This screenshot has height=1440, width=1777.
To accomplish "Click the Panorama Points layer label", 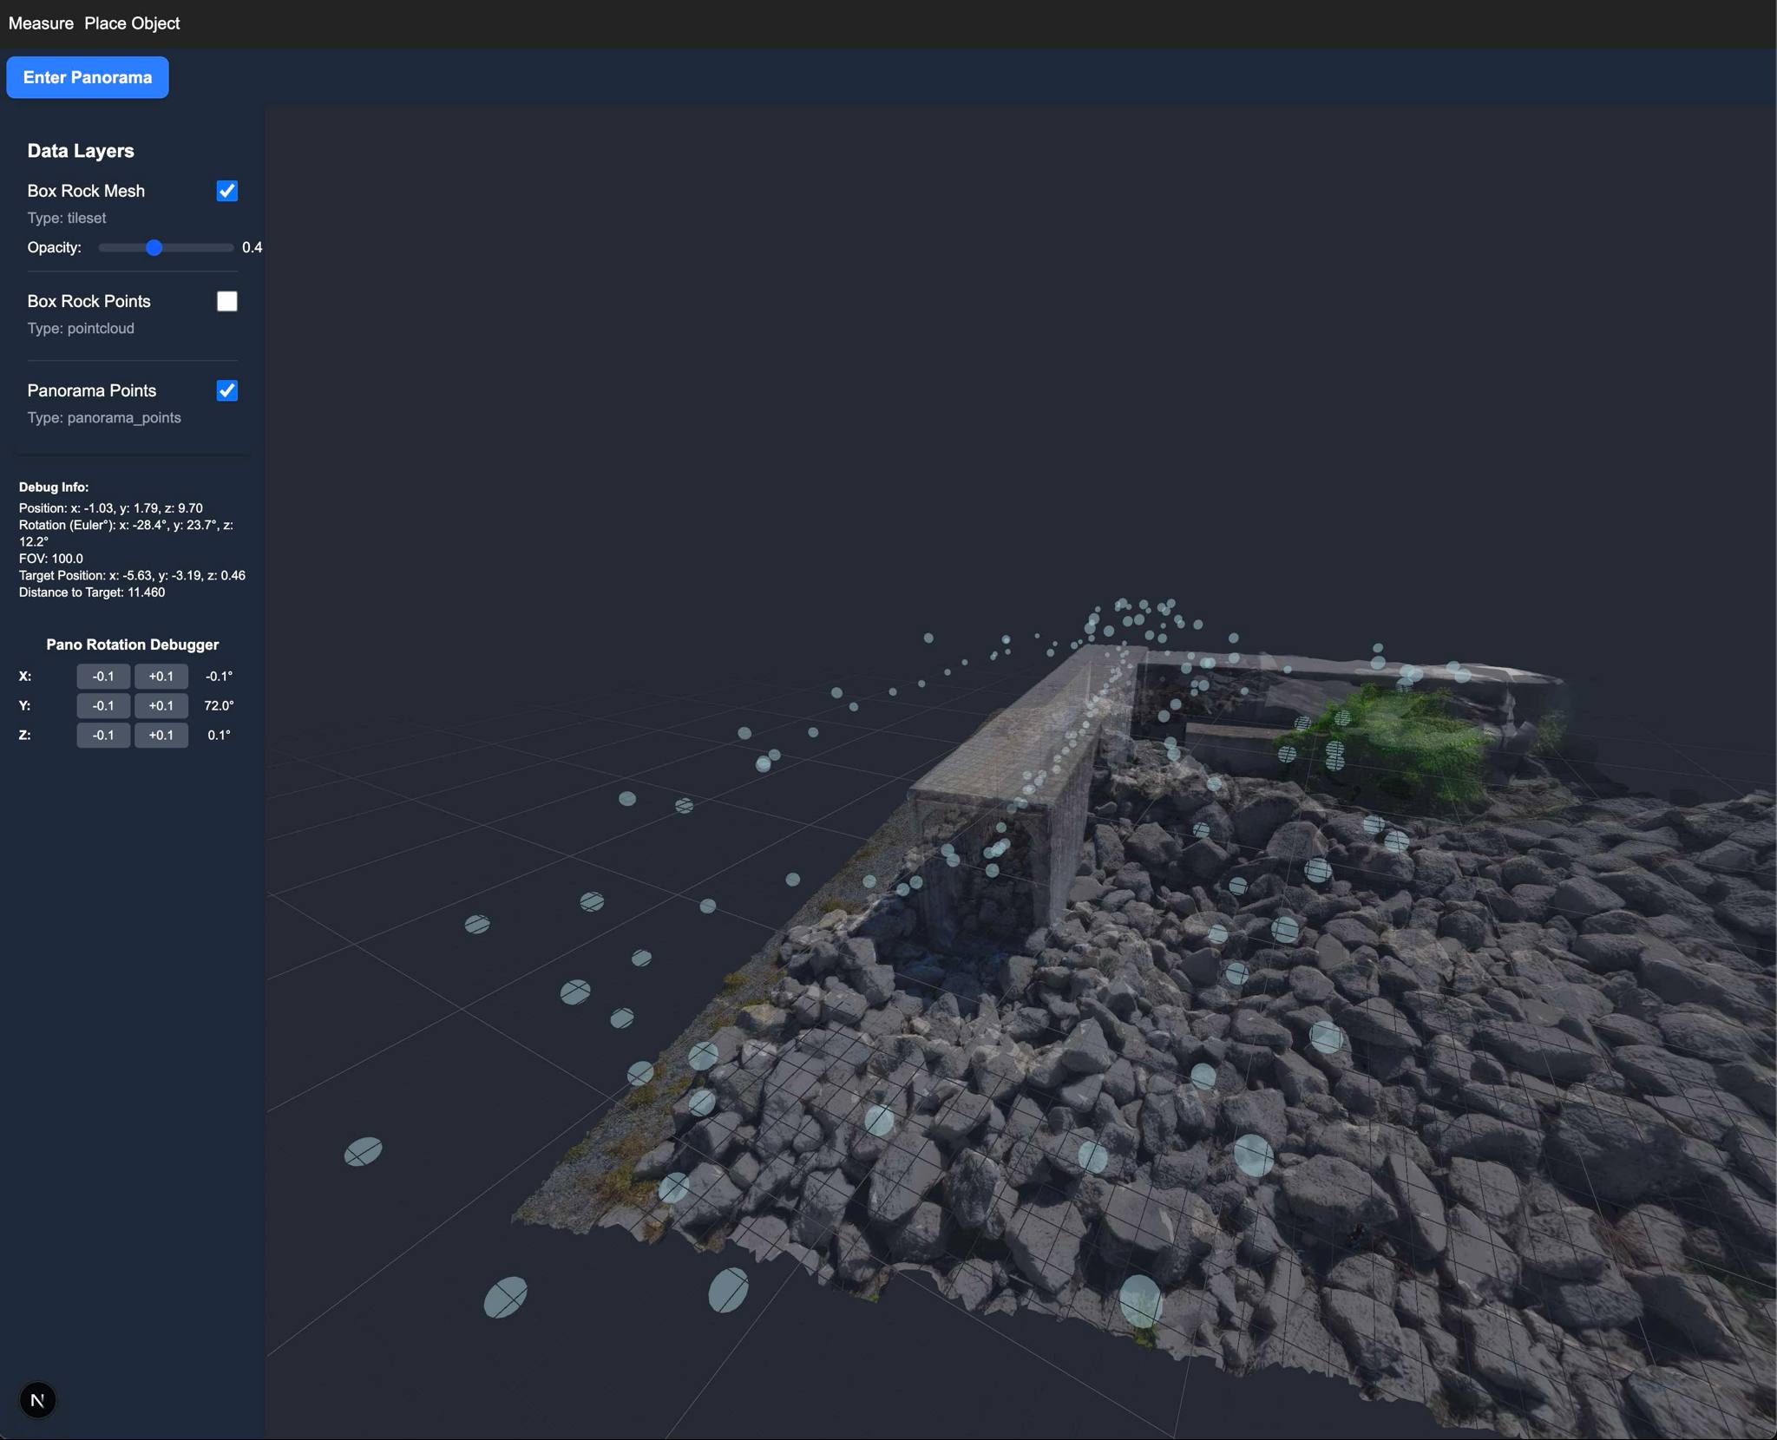I will (91, 390).
